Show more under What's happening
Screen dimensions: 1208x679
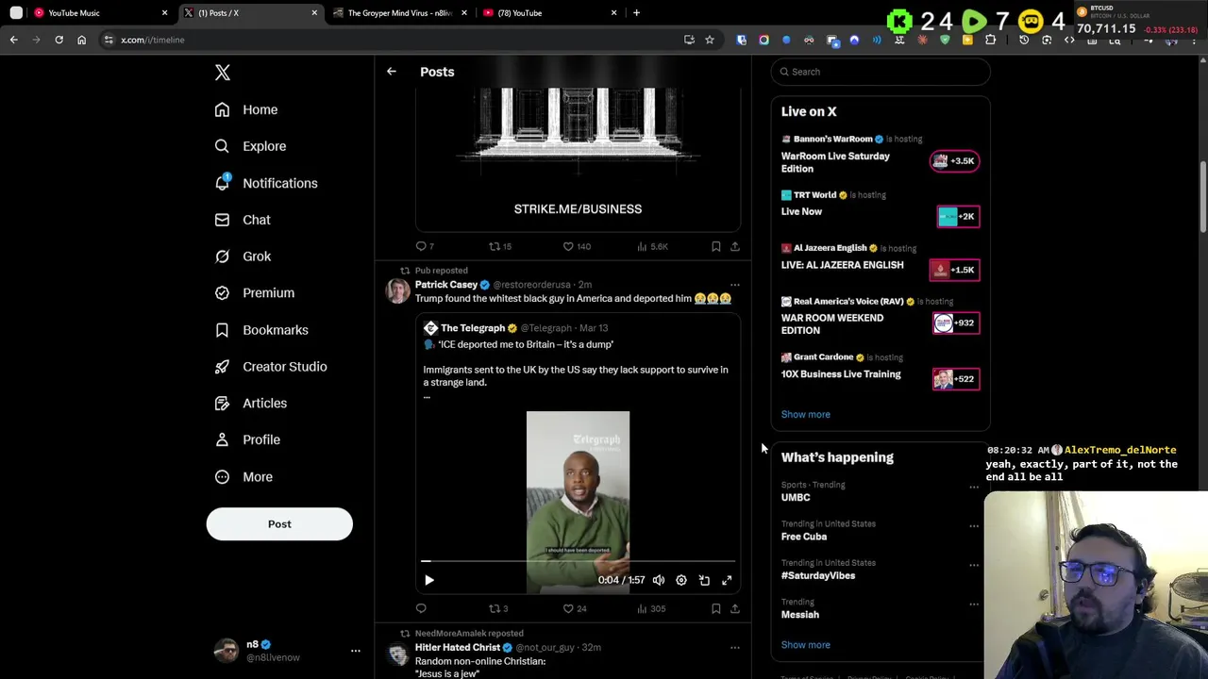[x=806, y=645]
